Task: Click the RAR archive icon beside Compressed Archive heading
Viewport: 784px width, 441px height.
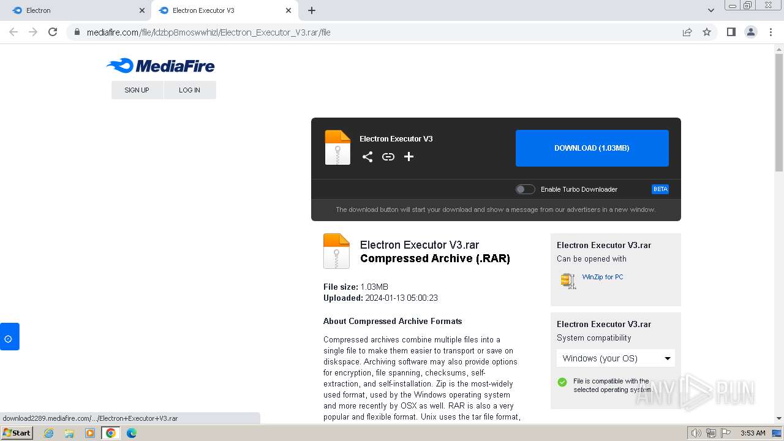Action: [x=336, y=251]
